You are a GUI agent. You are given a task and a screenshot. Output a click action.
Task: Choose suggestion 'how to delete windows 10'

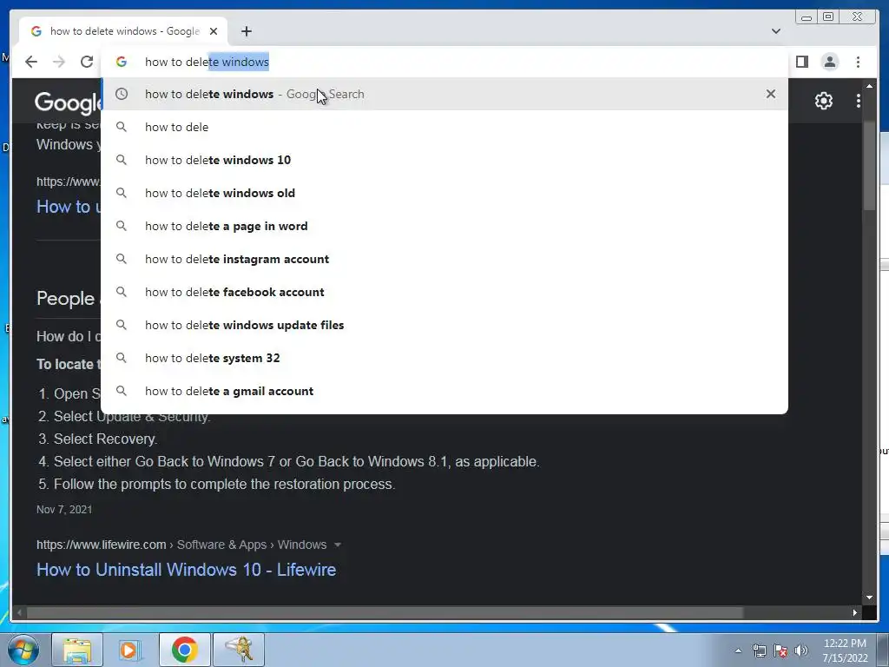pos(444,160)
